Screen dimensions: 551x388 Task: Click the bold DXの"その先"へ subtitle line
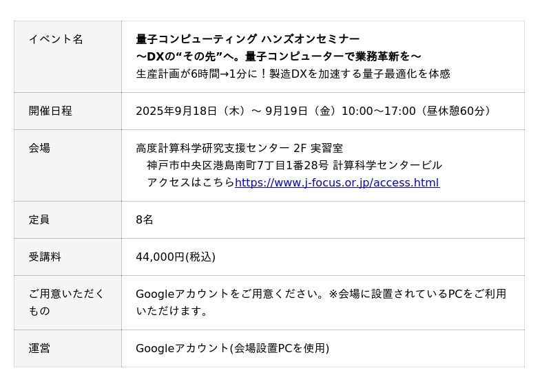(x=278, y=56)
